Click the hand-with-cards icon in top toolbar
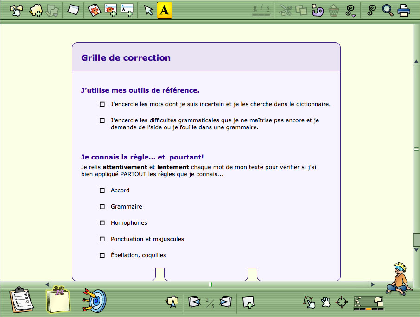420x317 pixels. [16, 11]
